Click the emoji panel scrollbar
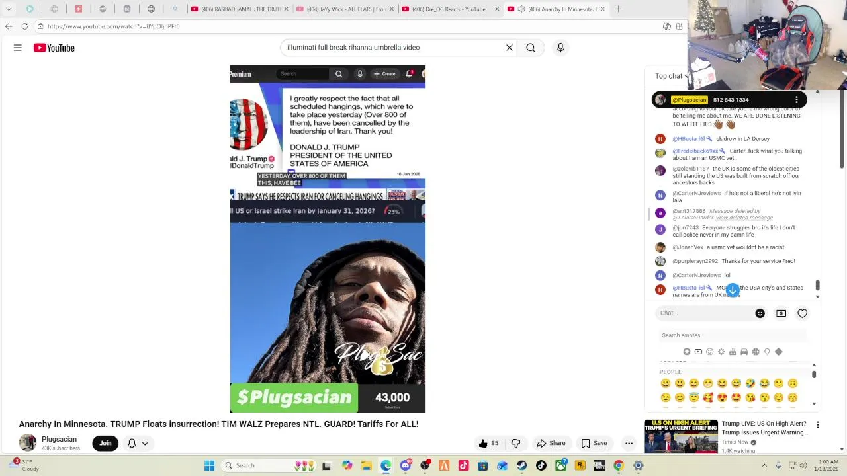 pyautogui.click(x=814, y=375)
